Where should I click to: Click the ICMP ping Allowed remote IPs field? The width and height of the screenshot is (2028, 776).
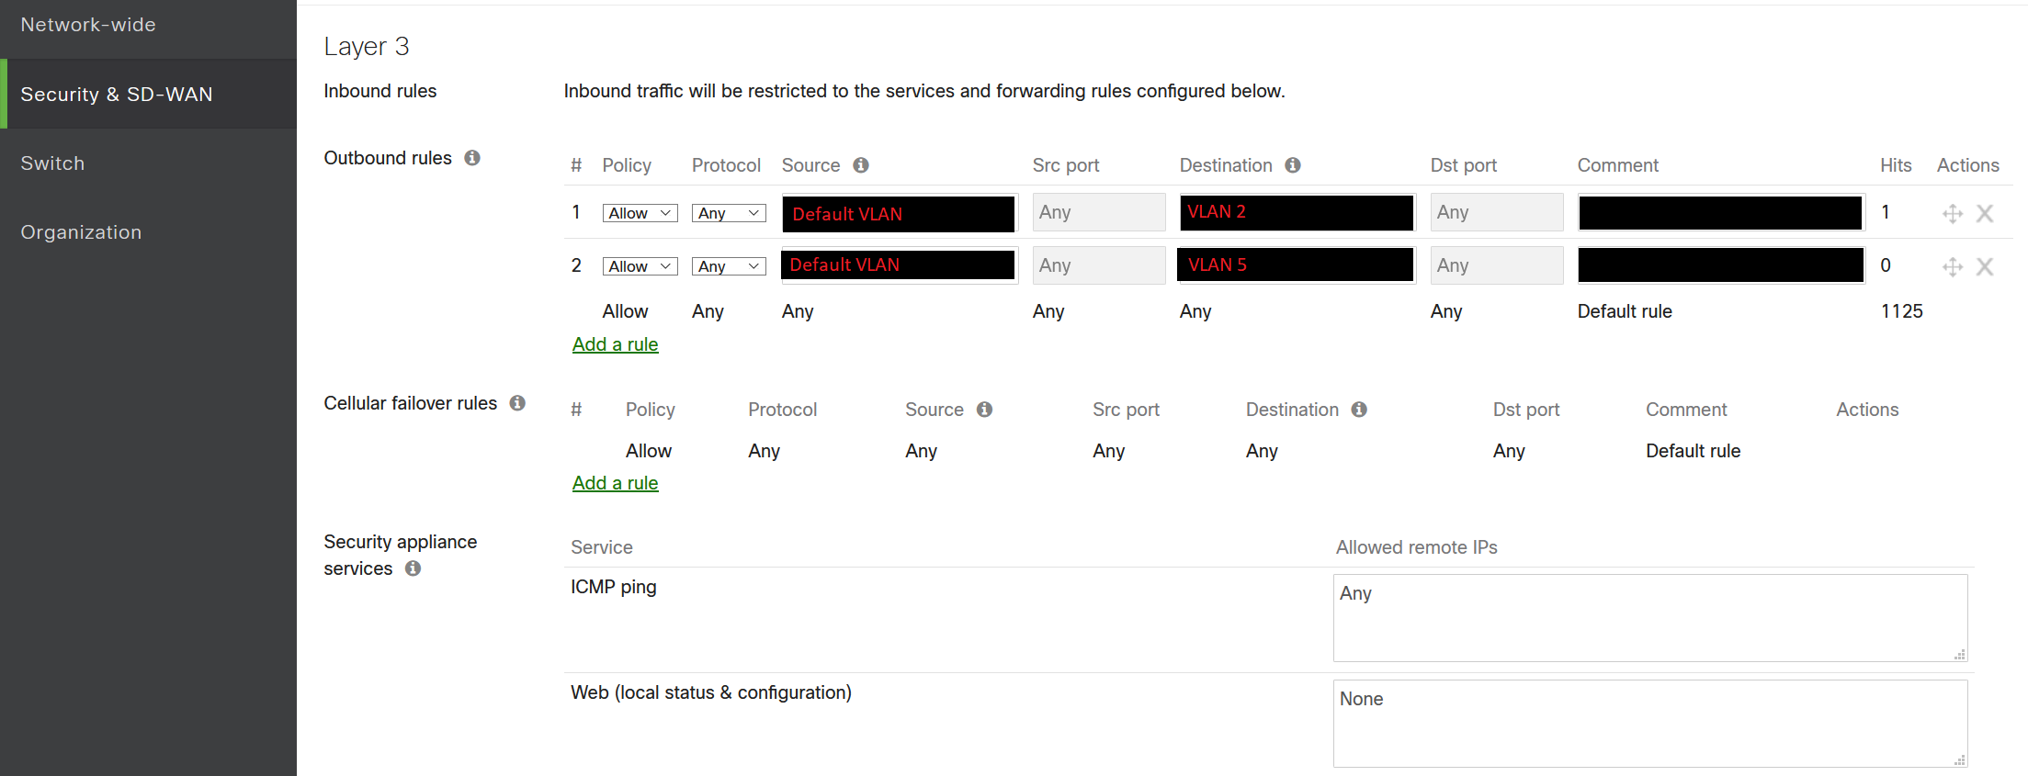point(1649,617)
